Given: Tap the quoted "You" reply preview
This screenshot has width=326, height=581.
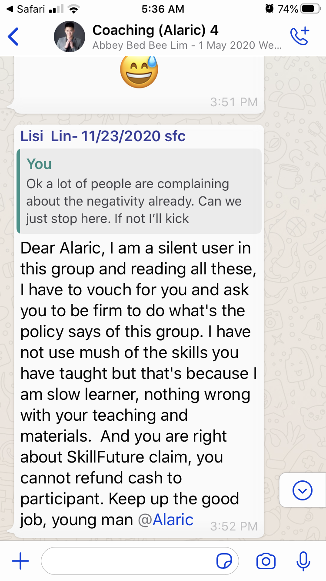Looking at the screenshot, I should pyautogui.click(x=139, y=191).
